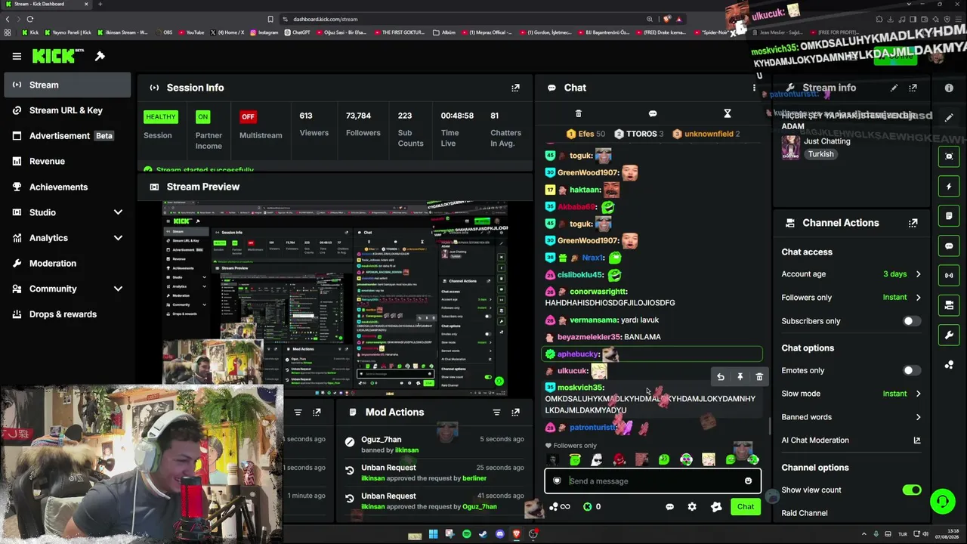
Task: Click the lightning bolt icon in the right sidebar
Action: 949,186
